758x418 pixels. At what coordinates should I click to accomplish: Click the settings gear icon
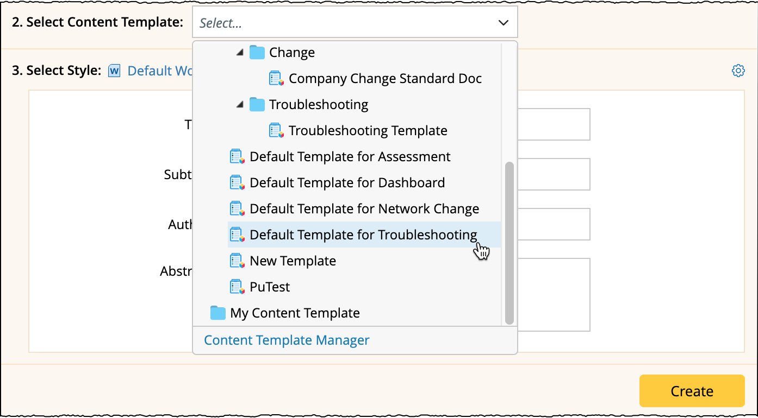[x=738, y=71]
